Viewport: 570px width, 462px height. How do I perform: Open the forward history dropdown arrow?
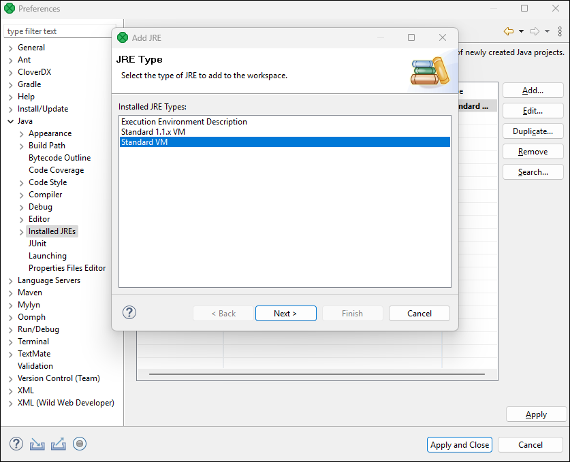pos(547,31)
